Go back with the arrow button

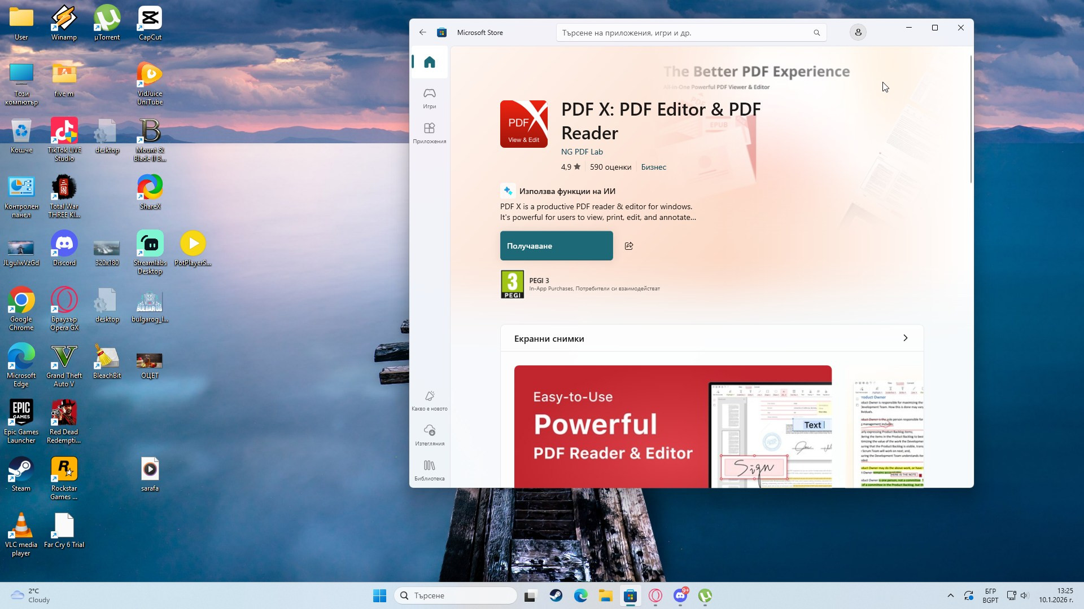(x=423, y=33)
